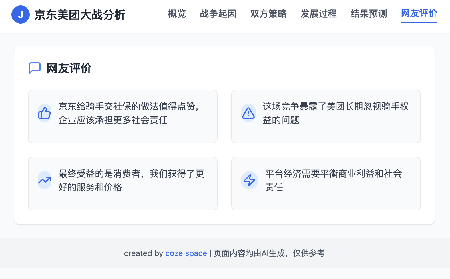Open the 概览 navigation tab
Viewport: 450px width, 279px height.
177,14
